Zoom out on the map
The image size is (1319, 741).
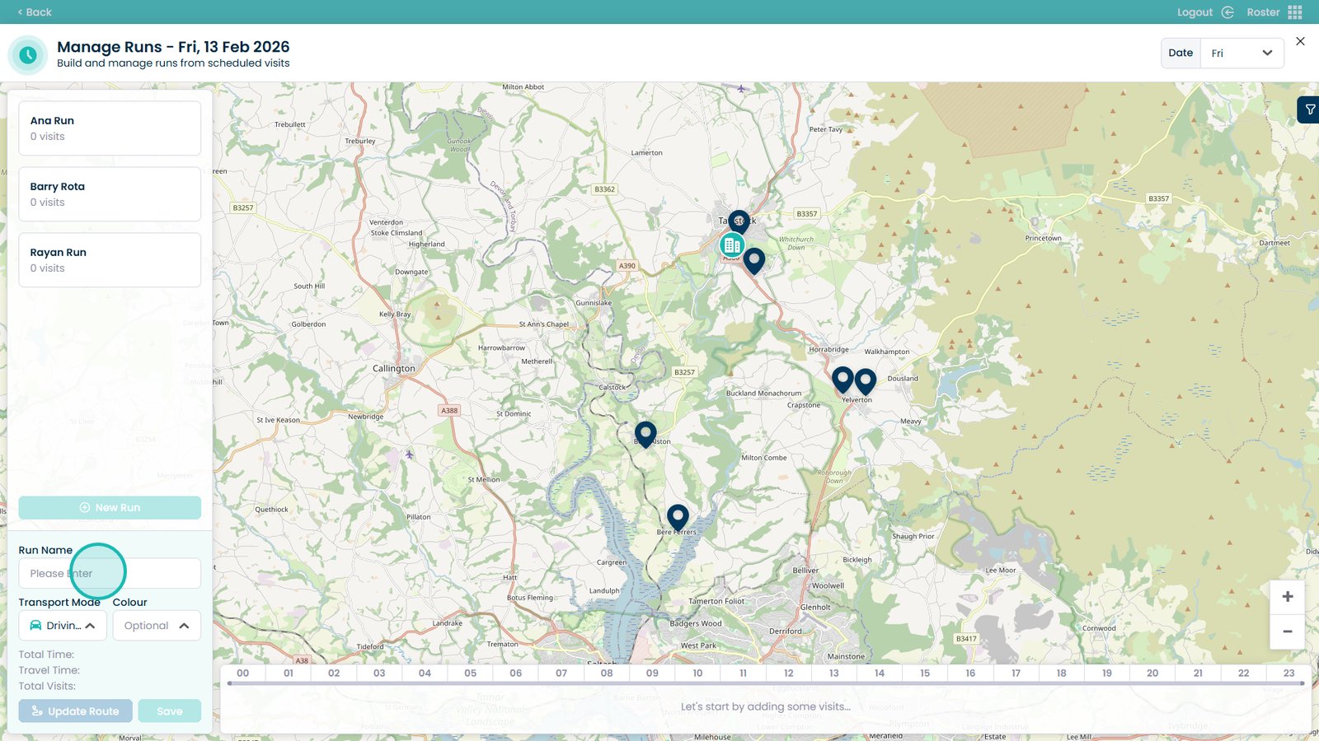(1287, 631)
